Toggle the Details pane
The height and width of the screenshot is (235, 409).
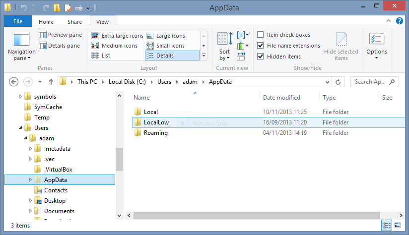click(x=59, y=46)
